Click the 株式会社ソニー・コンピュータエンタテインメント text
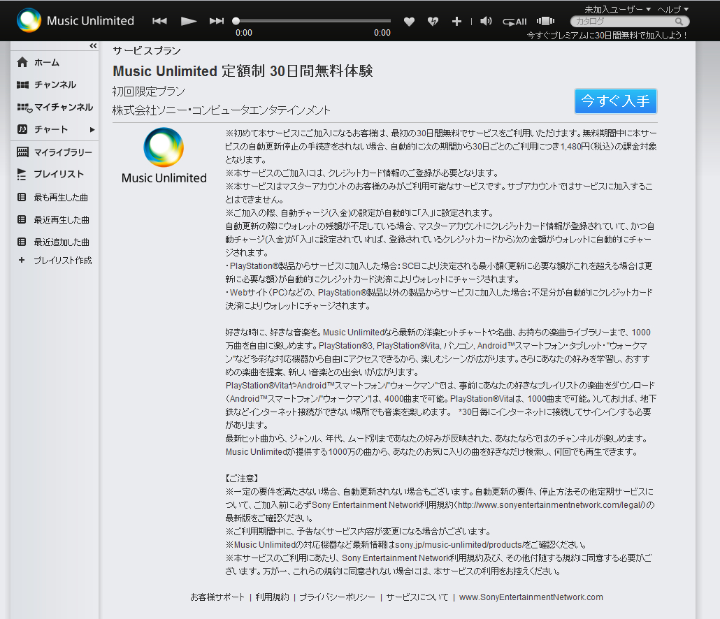 tap(222, 110)
